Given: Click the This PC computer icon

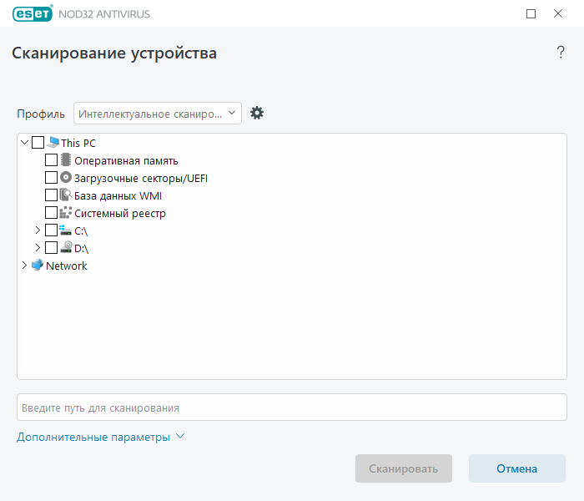Looking at the screenshot, I should 53,143.
